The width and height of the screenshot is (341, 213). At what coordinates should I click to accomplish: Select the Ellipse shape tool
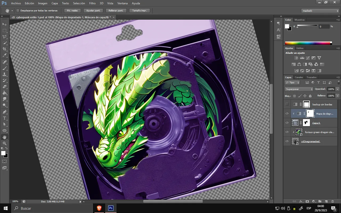tap(5, 130)
